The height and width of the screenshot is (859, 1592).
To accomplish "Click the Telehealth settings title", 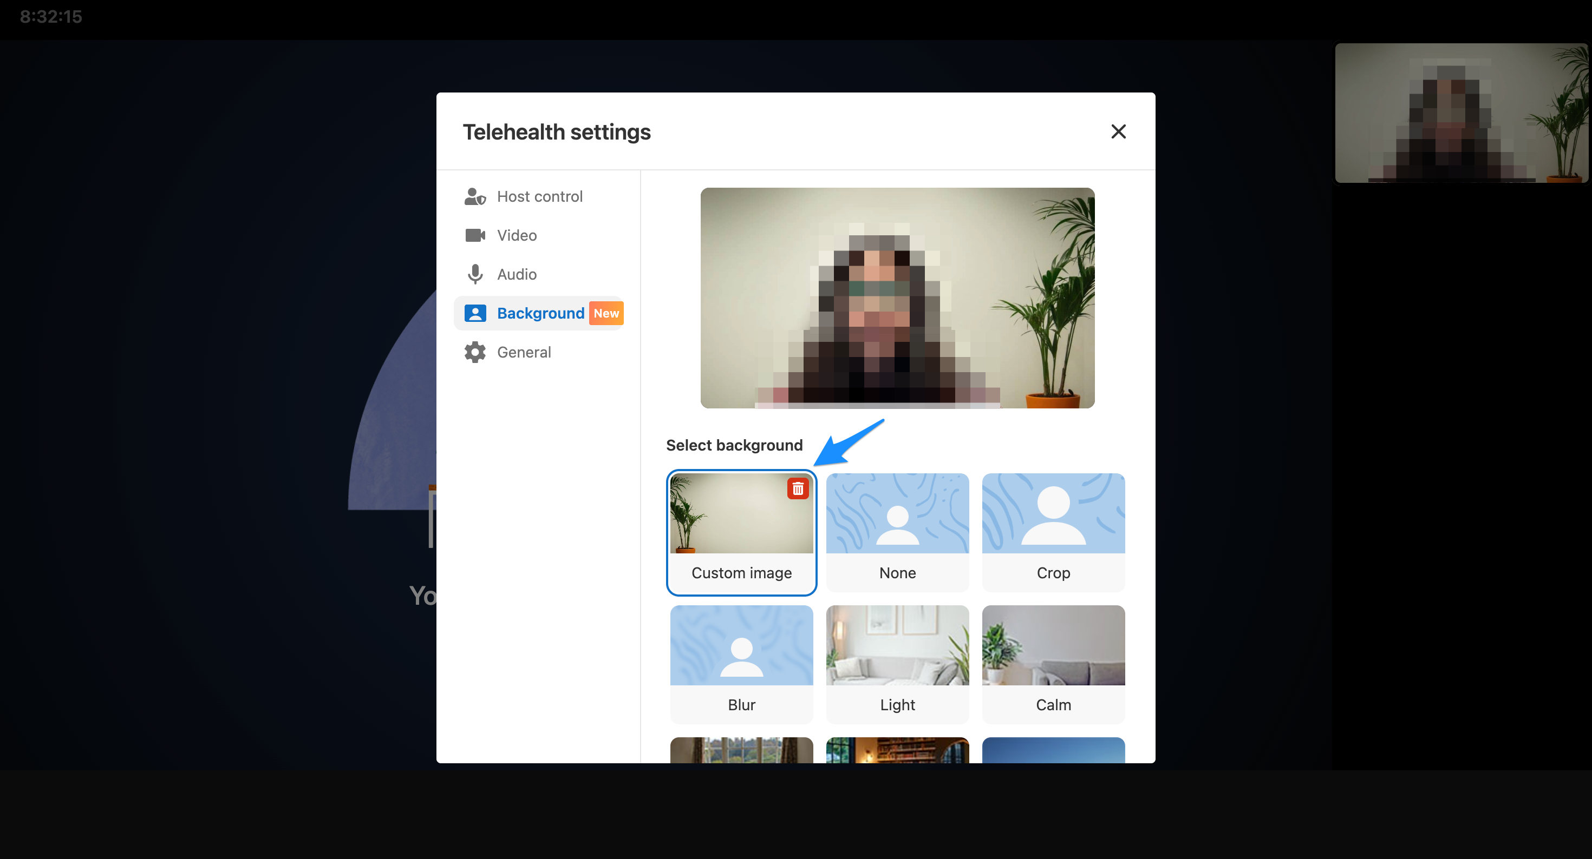I will pyautogui.click(x=556, y=132).
